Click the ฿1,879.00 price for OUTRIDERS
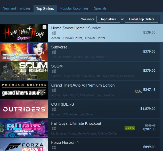 coord(148,109)
